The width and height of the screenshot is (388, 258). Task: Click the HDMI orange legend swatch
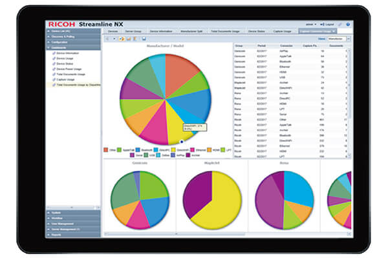click(209, 150)
